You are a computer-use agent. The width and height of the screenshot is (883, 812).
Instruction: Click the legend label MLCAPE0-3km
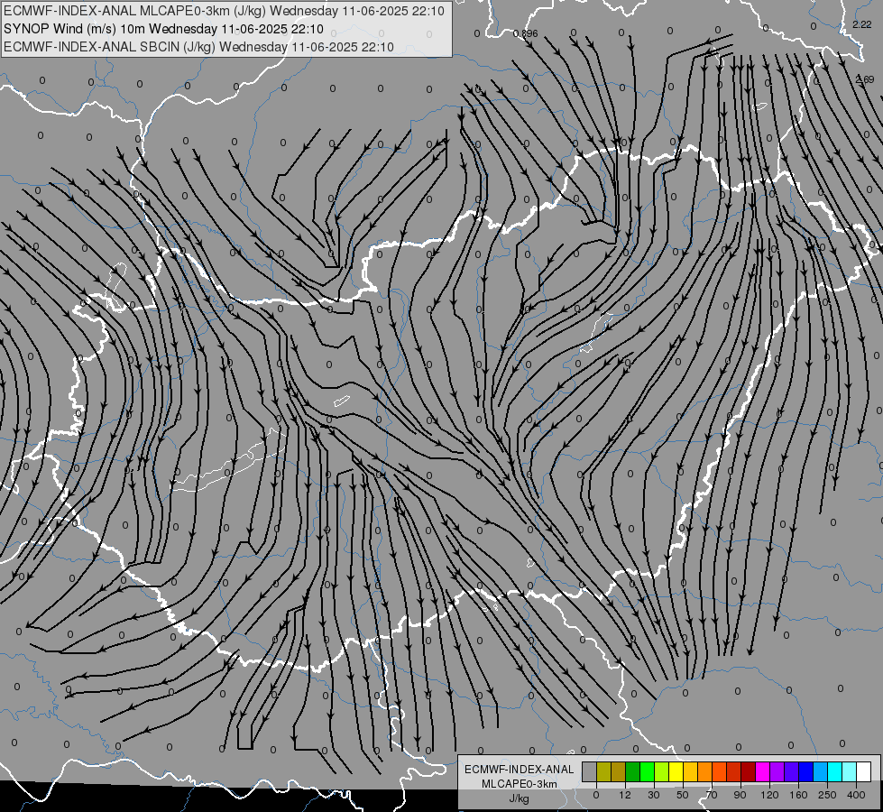point(520,784)
